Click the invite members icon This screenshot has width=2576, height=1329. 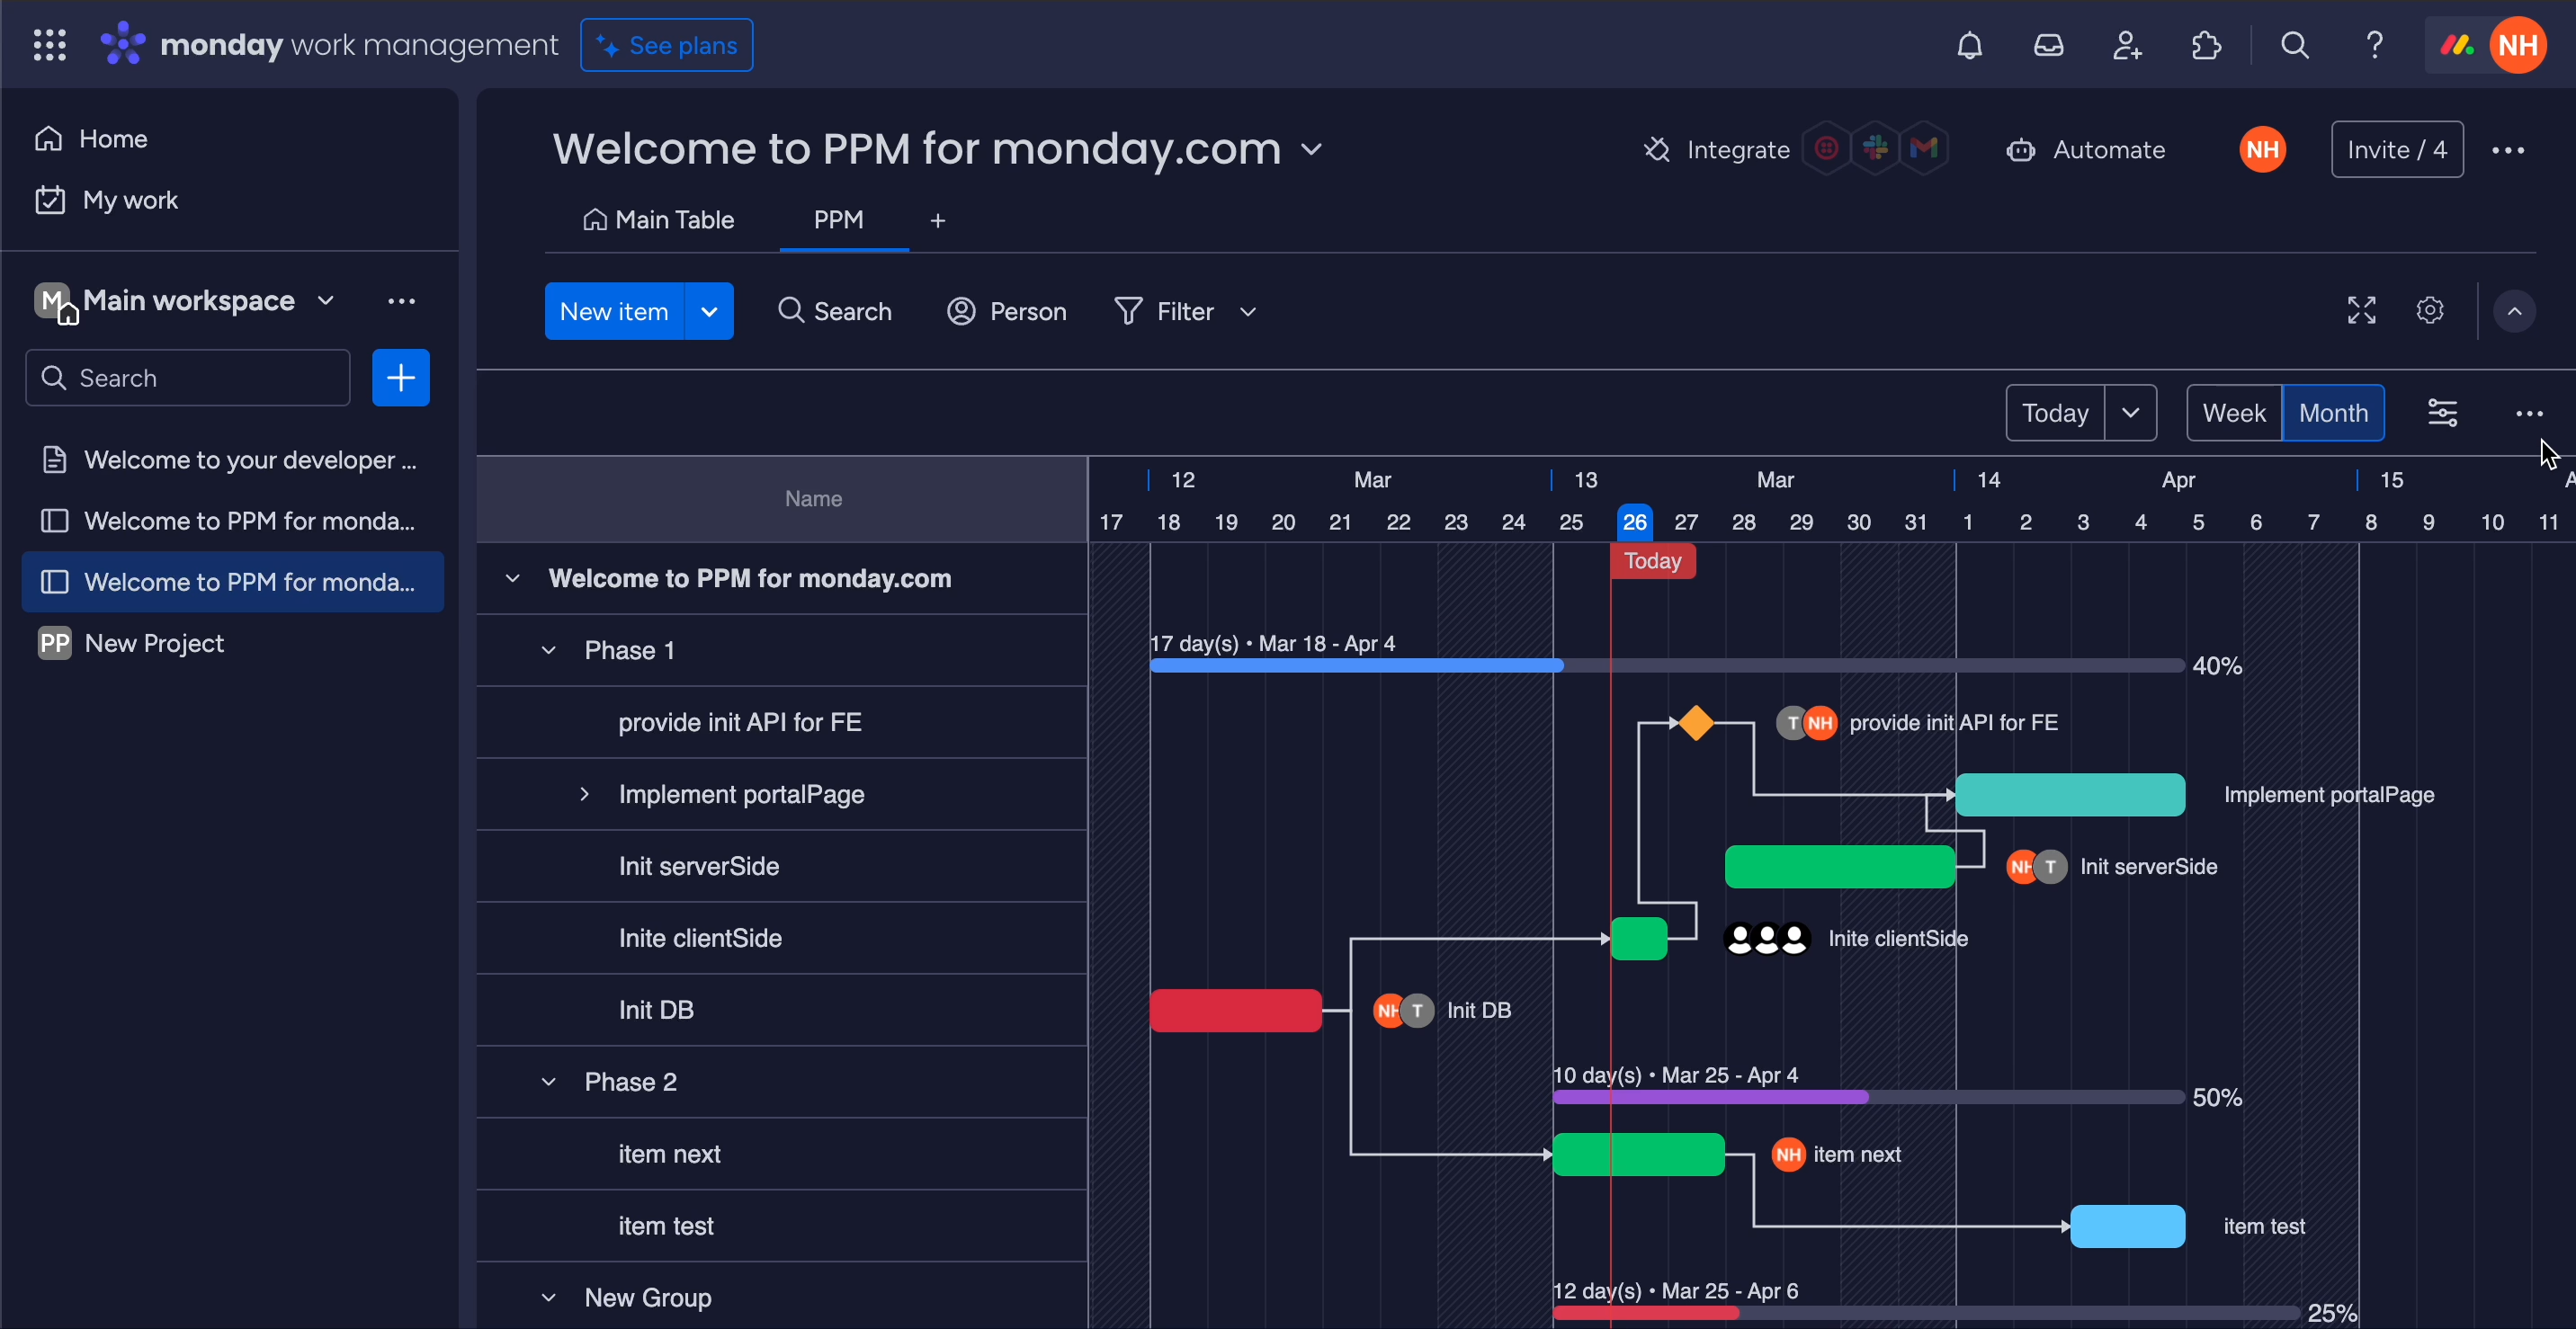pos(2127,45)
